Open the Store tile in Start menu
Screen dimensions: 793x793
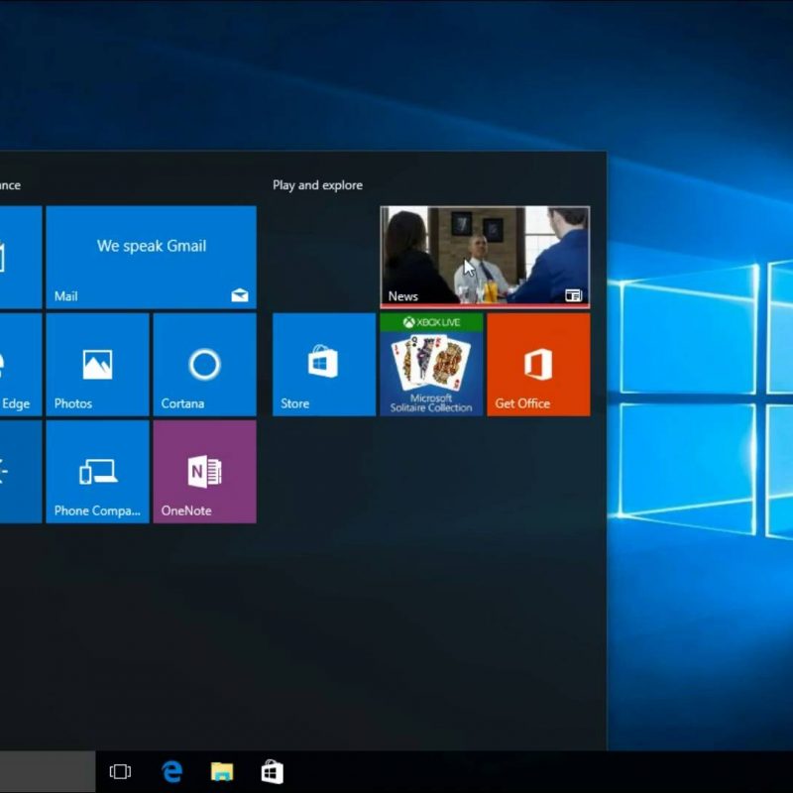pos(324,364)
